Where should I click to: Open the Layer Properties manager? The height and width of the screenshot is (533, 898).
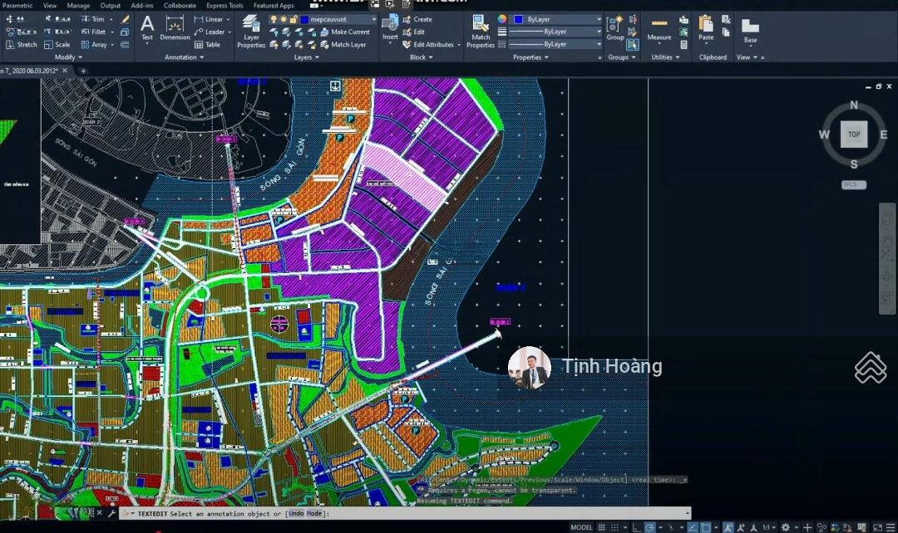[250, 31]
